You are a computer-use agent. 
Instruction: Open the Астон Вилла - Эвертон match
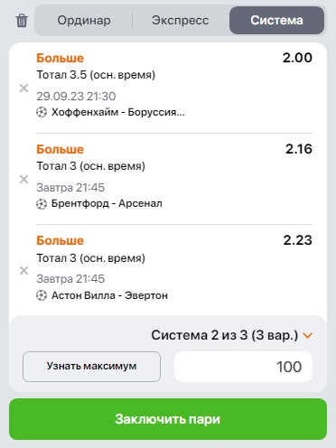click(109, 295)
